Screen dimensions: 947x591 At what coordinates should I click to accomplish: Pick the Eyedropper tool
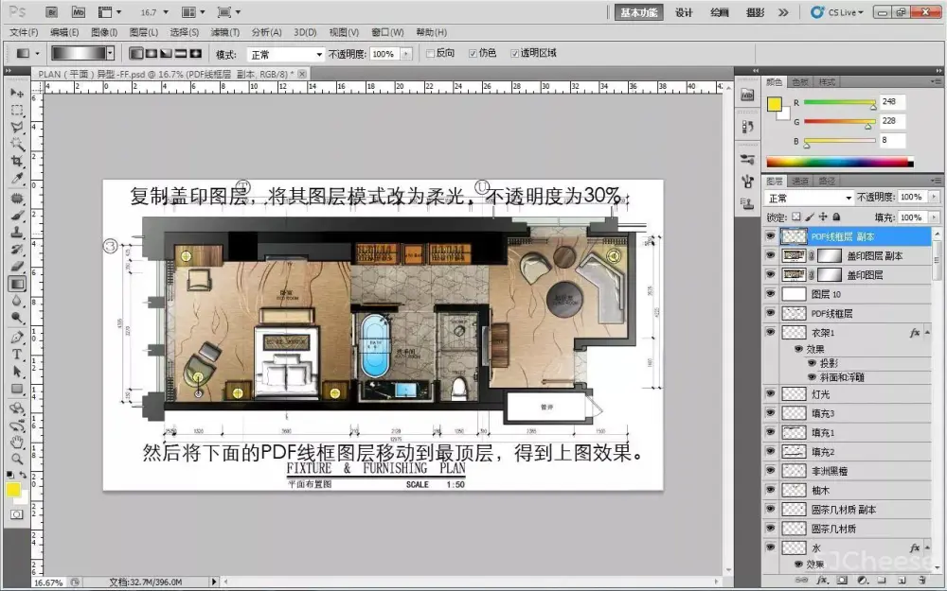tap(17, 179)
